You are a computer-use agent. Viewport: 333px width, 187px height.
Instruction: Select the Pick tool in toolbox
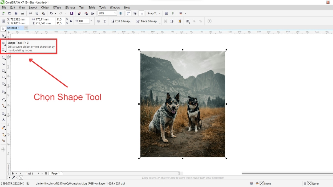[x=3, y=29]
